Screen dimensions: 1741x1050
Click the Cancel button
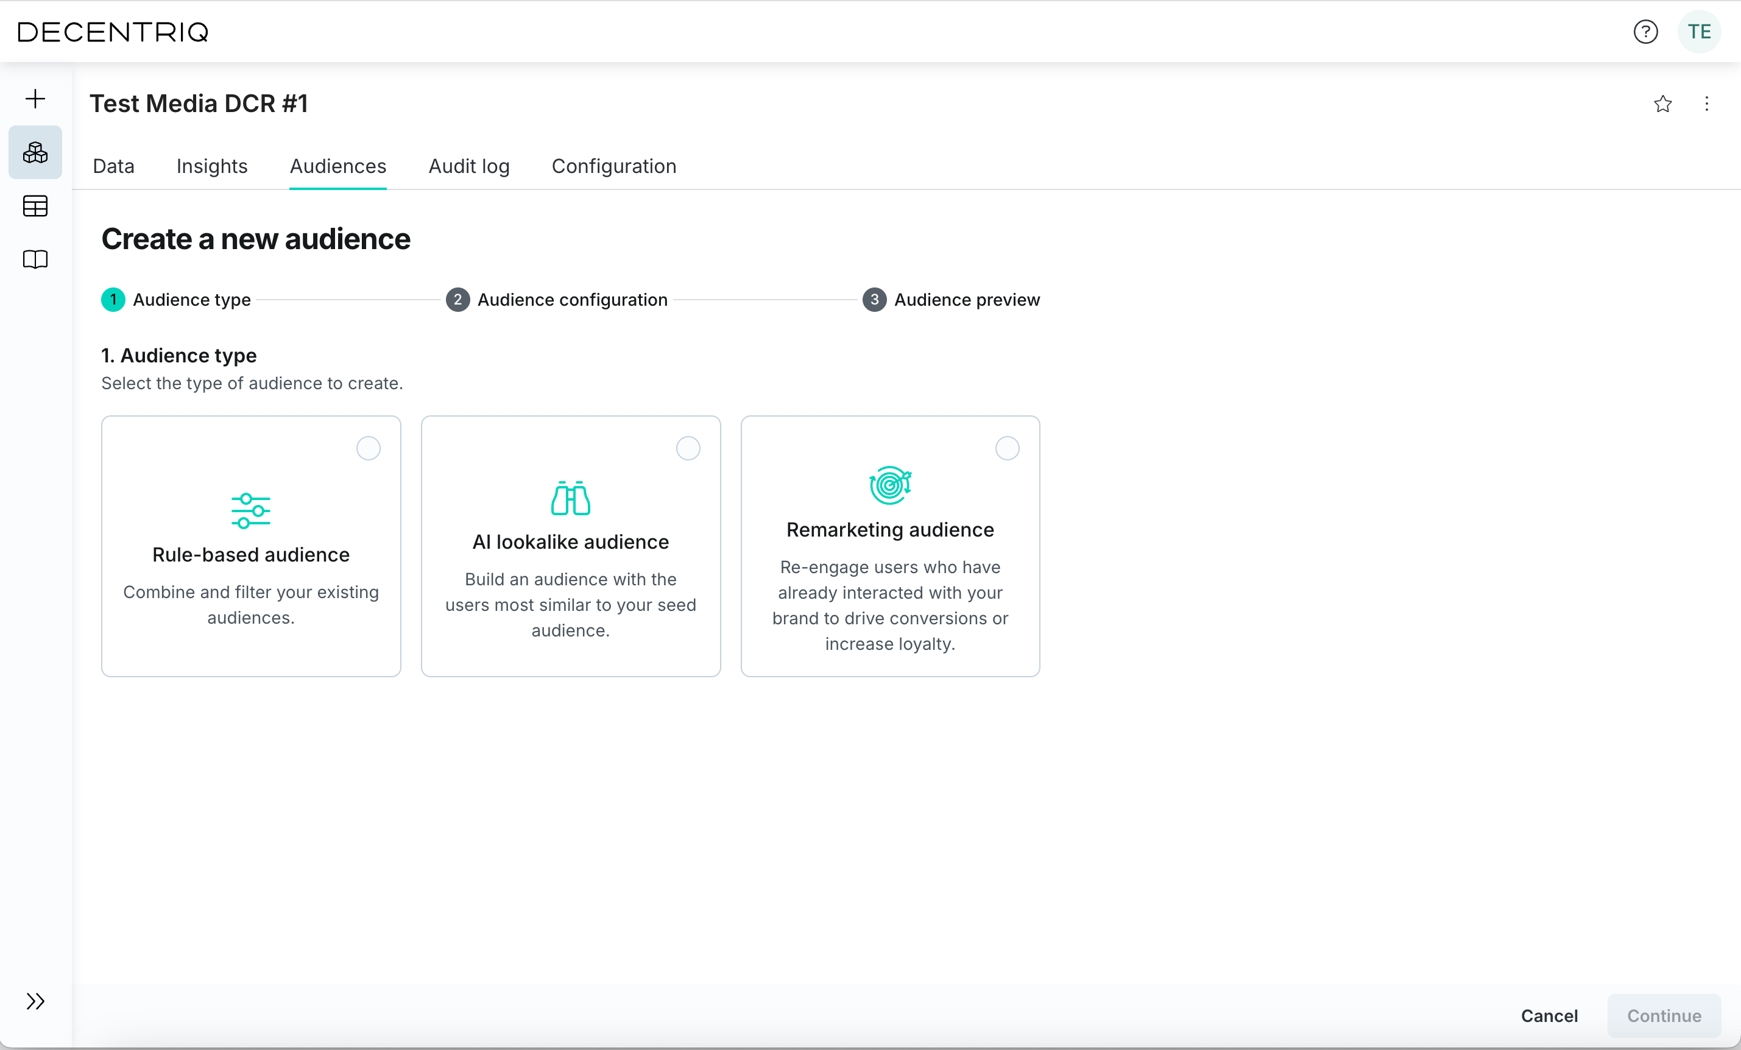[1549, 1015]
